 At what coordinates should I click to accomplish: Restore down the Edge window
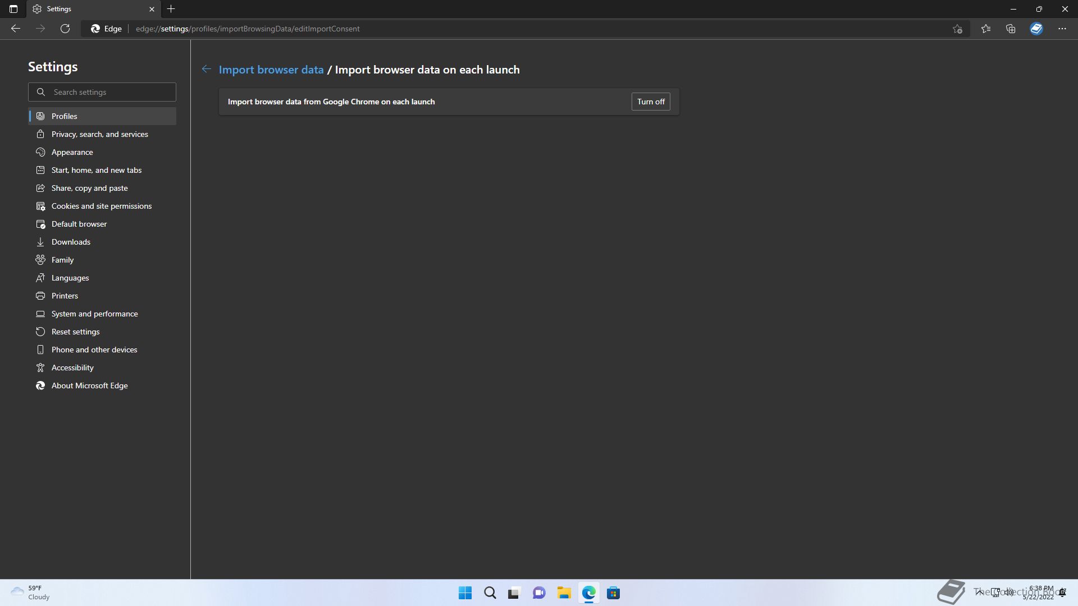click(1039, 9)
